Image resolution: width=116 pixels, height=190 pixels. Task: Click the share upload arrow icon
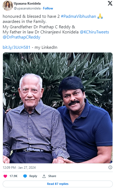coord(44,176)
